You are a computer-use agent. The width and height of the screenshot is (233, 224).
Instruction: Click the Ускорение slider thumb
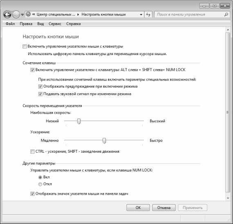coord(104,141)
